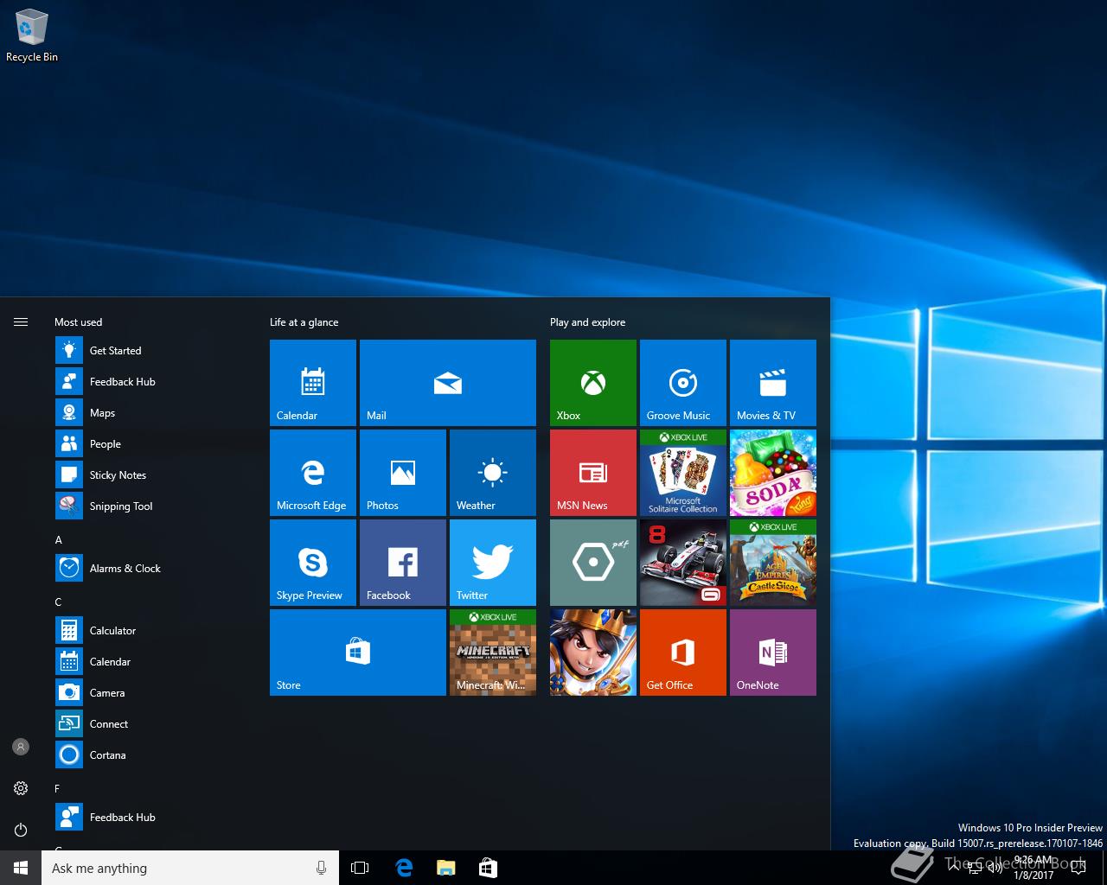The width and height of the screenshot is (1107, 885).
Task: Select the Most used heading
Action: click(x=79, y=322)
